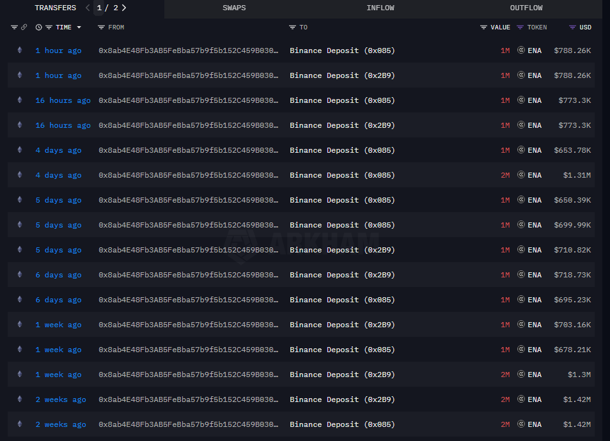Click the Ethereum icon in the $703.16K row
The width and height of the screenshot is (610, 441).
click(20, 324)
